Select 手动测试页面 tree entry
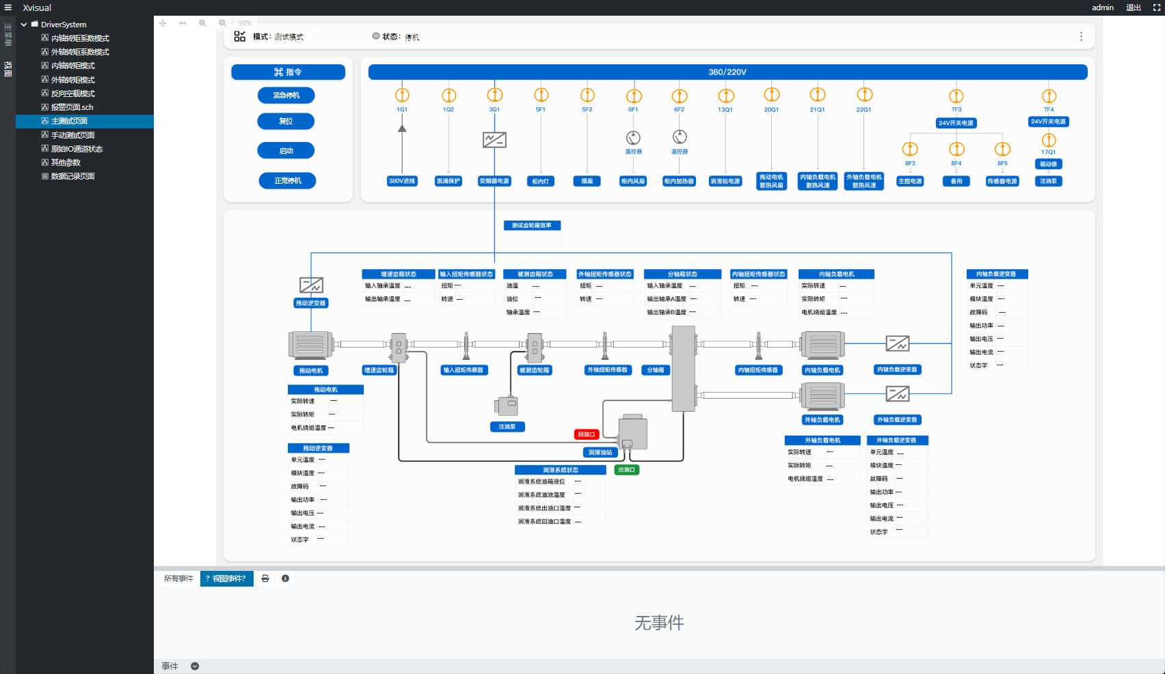The image size is (1165, 674). click(73, 135)
